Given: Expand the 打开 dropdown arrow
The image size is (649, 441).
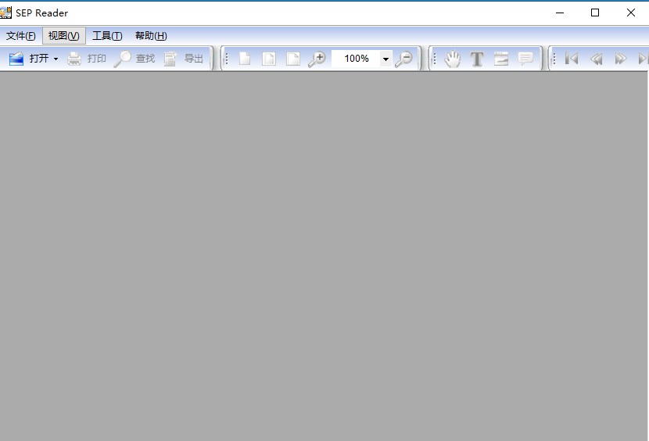Looking at the screenshot, I should 56,59.
